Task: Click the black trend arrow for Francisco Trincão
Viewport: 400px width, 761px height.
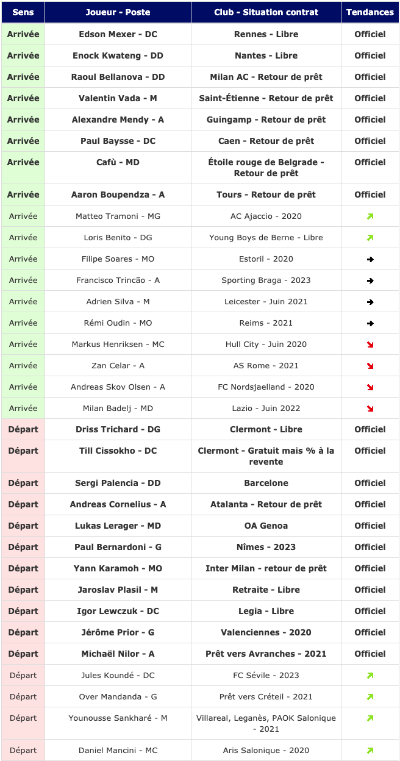Action: tap(370, 280)
